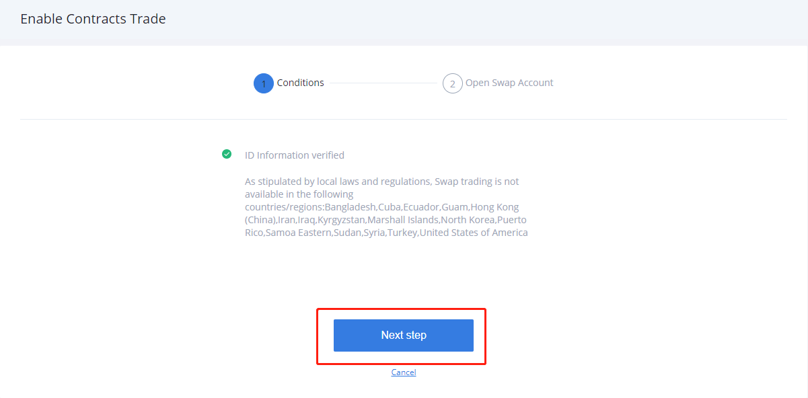Click the blue step 1 circle
The height and width of the screenshot is (398, 808).
(x=264, y=83)
